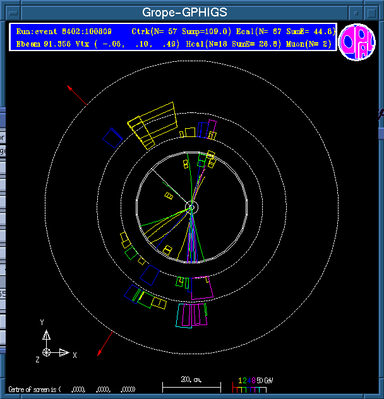
Task: Click the Ebeam value in header
Action: [x=38, y=43]
